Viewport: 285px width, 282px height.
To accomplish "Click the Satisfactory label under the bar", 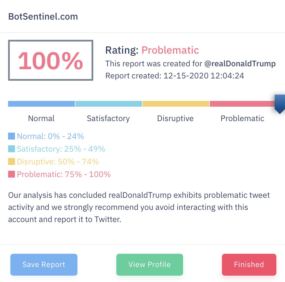I will (108, 119).
